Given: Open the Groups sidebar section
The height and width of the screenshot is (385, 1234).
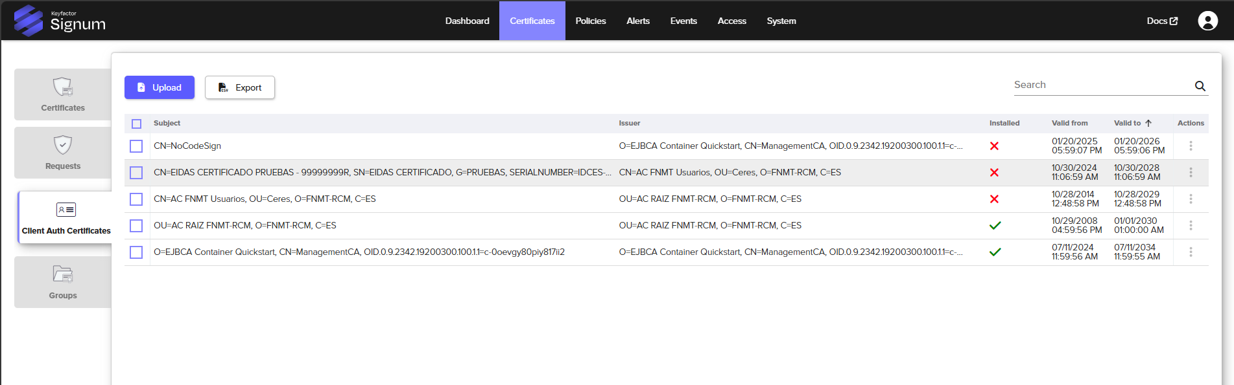Looking at the screenshot, I should [63, 282].
